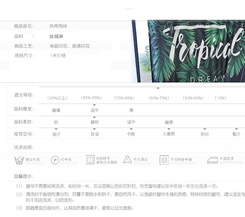Click the product name 热带雨林

[58, 26]
